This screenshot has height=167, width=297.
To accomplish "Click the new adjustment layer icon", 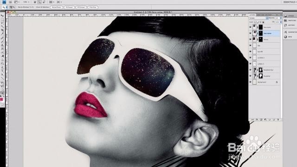I will click(x=265, y=120).
